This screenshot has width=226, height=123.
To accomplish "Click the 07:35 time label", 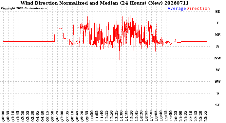I will coord(67,116).
